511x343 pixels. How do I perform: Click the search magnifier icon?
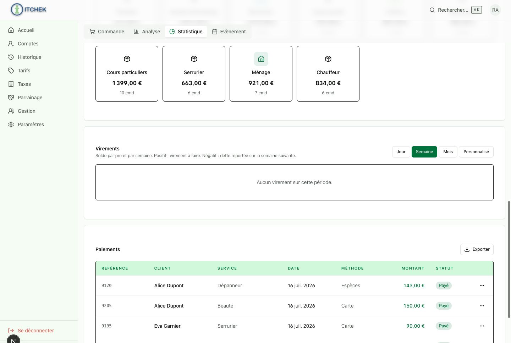coord(432,10)
